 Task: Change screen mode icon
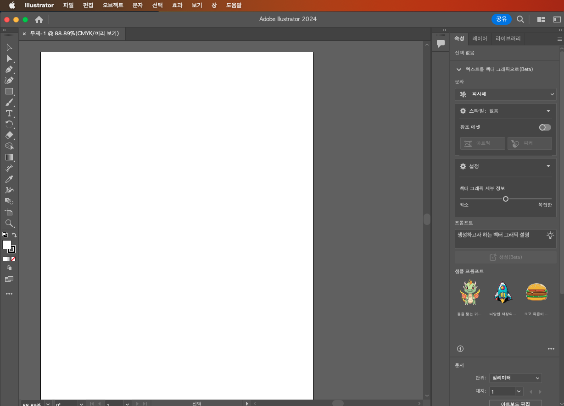(x=9, y=279)
